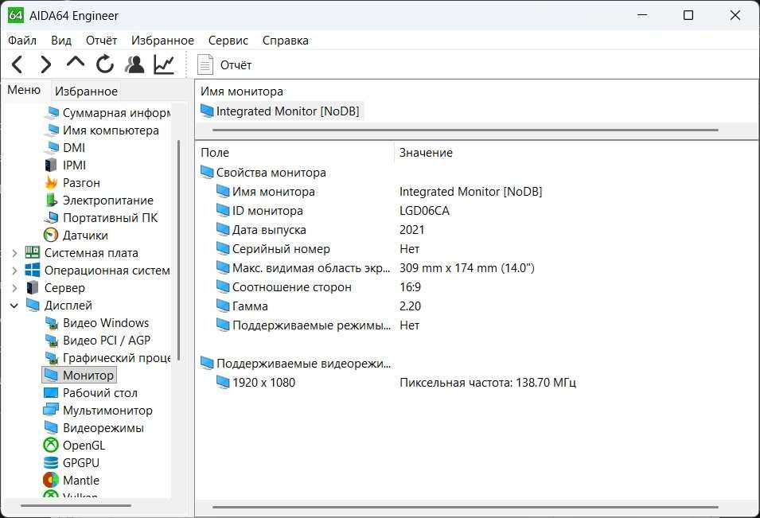The width and height of the screenshot is (760, 518).
Task: Click the monitor list horizontal scrollbar
Action: pyautogui.click(x=466, y=130)
